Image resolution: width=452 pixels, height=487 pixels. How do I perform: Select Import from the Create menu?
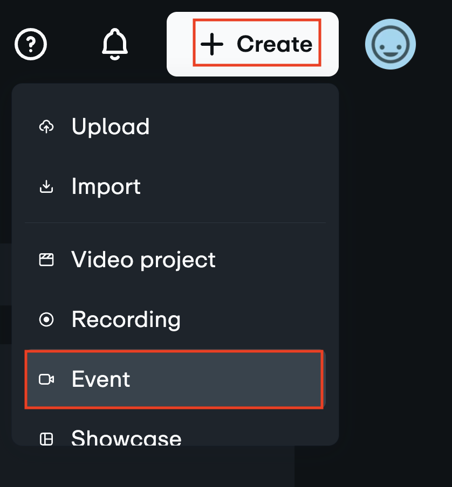pyautogui.click(x=106, y=186)
